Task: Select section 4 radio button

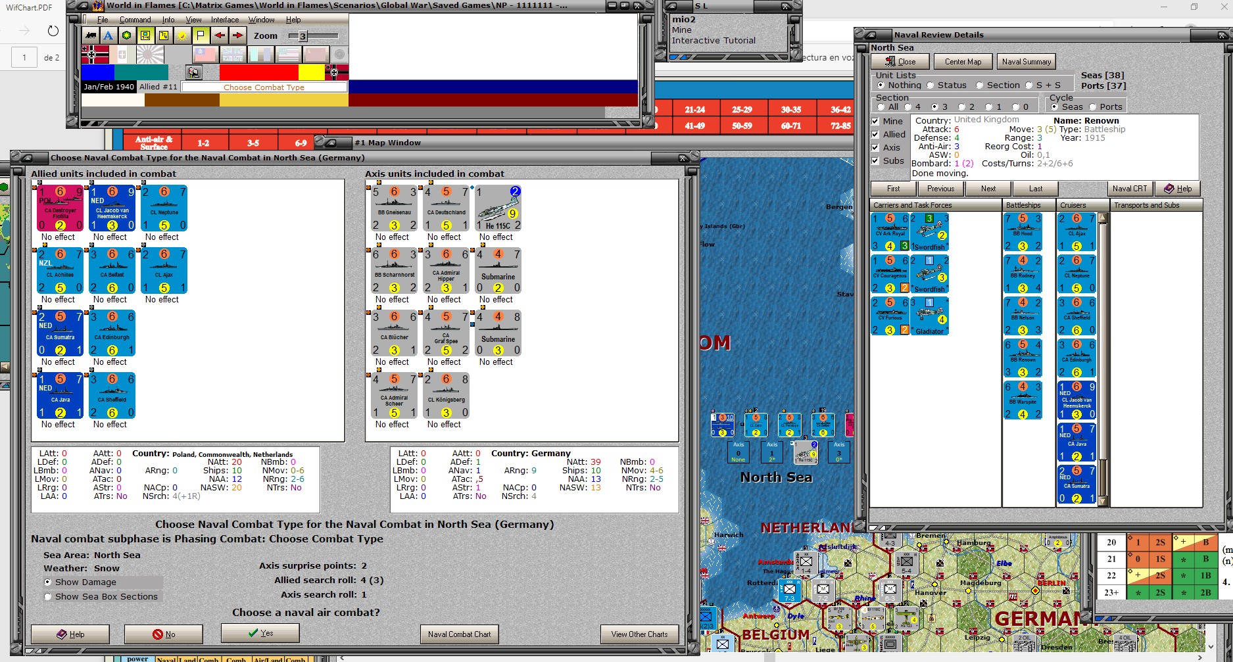Action: point(908,106)
